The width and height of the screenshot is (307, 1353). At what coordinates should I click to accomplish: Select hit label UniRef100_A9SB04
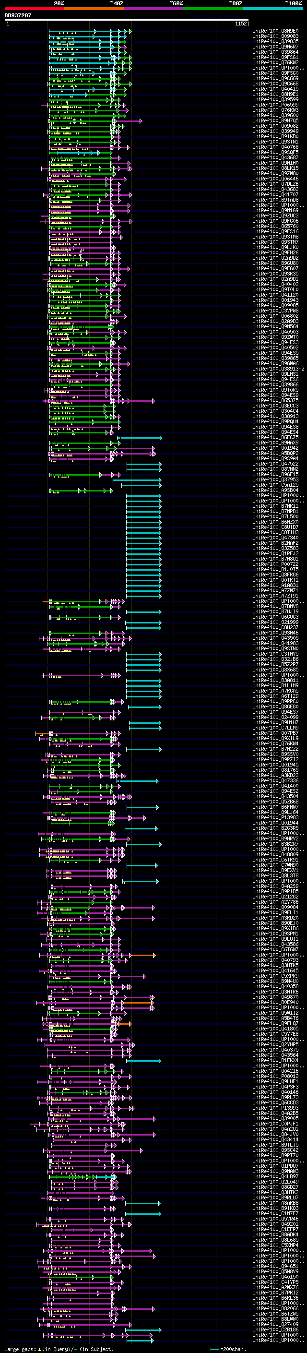click(x=275, y=490)
